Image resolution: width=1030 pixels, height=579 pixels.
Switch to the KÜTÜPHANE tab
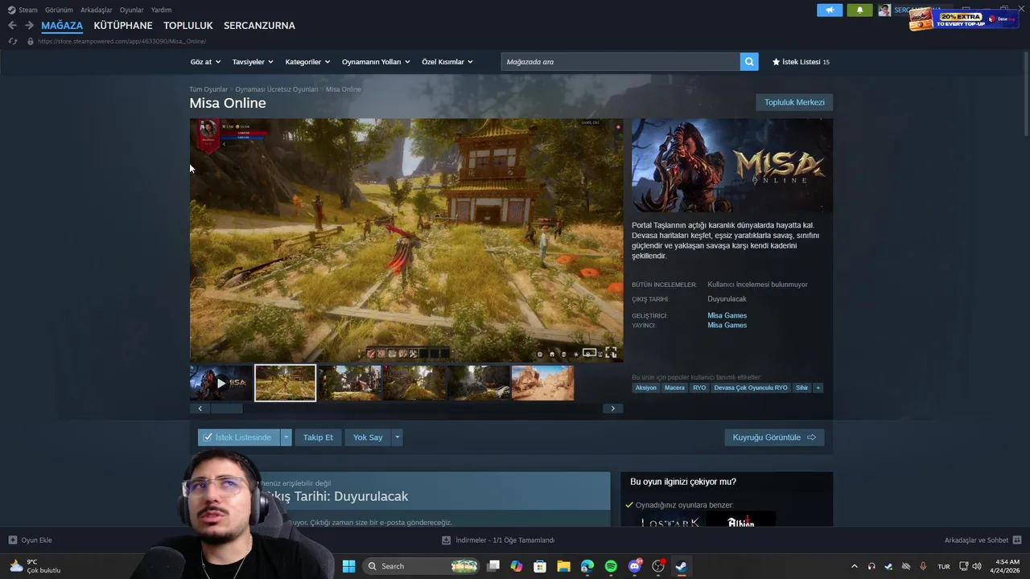123,26
